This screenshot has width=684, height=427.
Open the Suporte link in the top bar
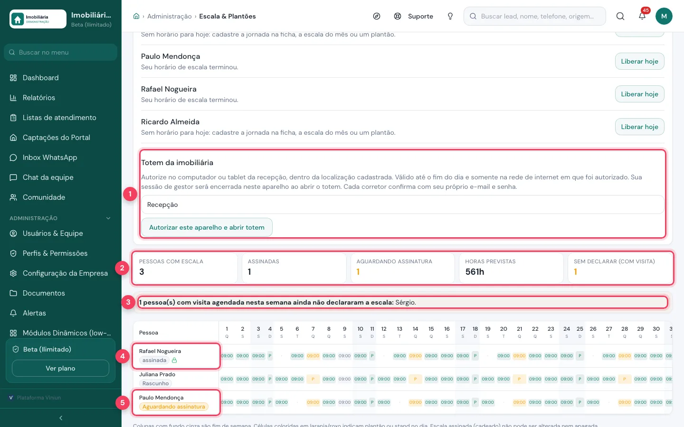(x=414, y=16)
